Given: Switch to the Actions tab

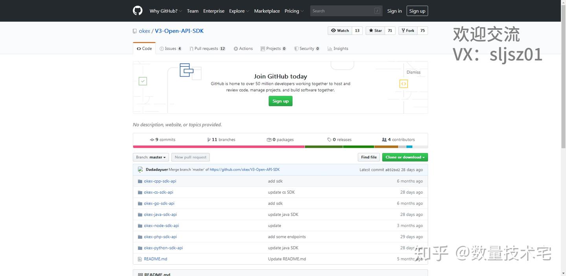Looking at the screenshot, I should coord(243,49).
